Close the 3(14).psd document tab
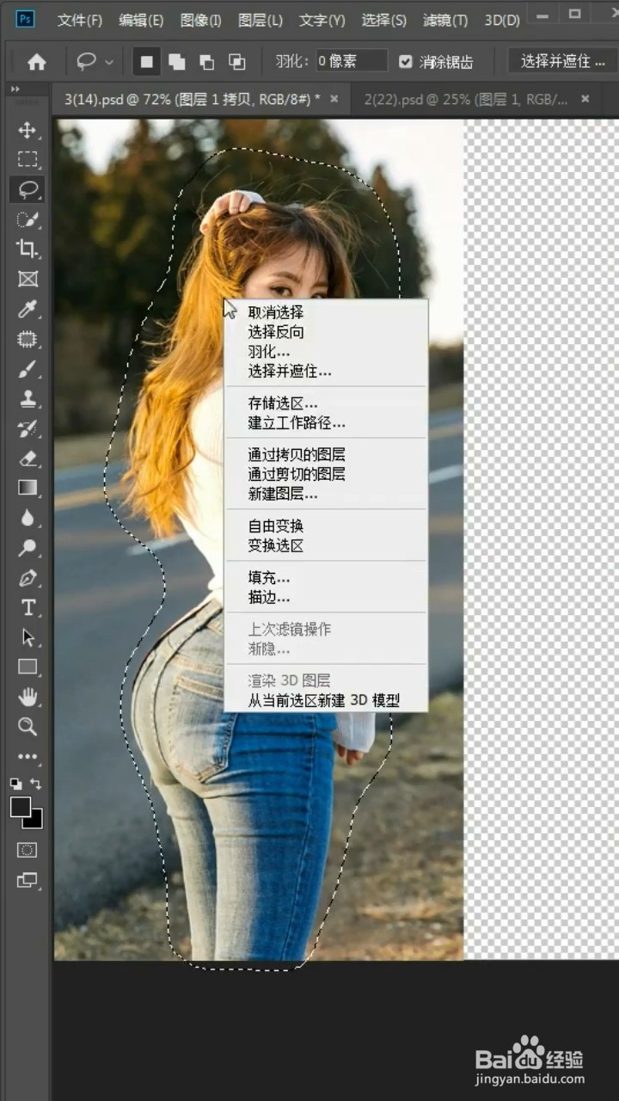619x1101 pixels. 334,99
